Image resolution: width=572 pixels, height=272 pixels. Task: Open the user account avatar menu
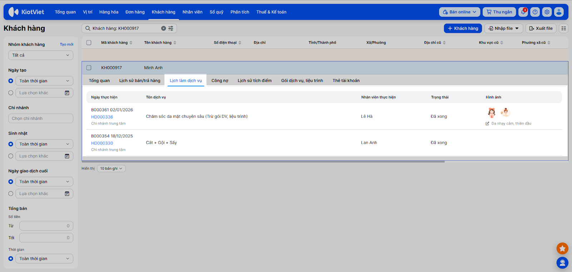click(x=559, y=12)
